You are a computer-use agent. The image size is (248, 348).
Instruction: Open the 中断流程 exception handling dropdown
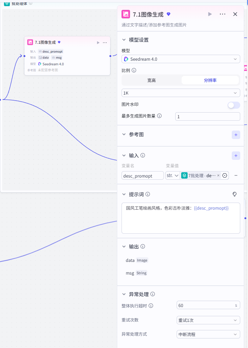tap(208, 334)
